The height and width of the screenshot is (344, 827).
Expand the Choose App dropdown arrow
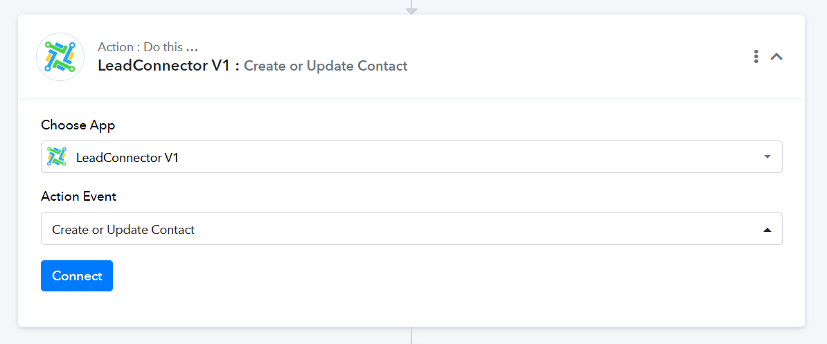767,157
